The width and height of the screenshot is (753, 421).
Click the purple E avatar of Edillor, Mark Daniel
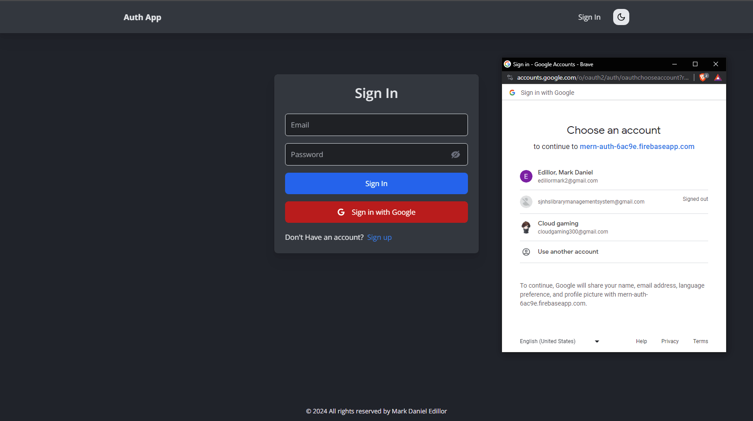[x=526, y=176]
